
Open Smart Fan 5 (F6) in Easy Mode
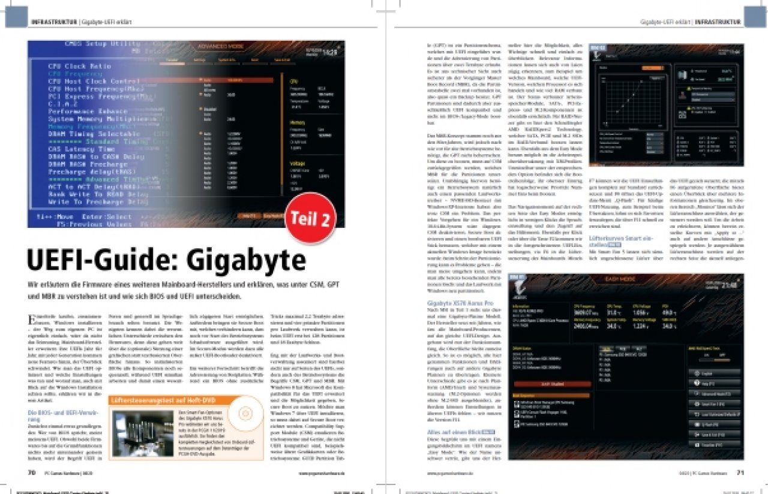[x=715, y=404]
